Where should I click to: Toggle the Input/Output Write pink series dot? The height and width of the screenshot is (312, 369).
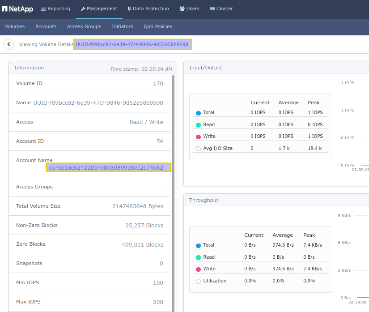pyautogui.click(x=199, y=137)
